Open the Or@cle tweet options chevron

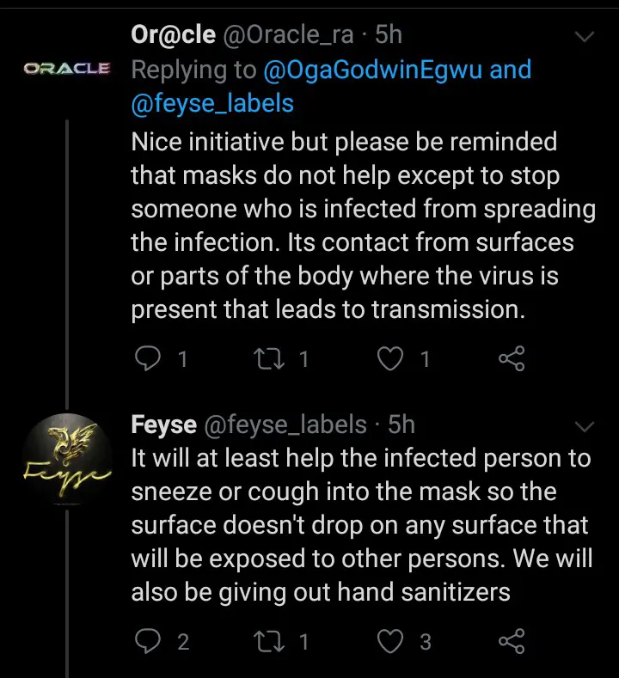pyautogui.click(x=585, y=36)
